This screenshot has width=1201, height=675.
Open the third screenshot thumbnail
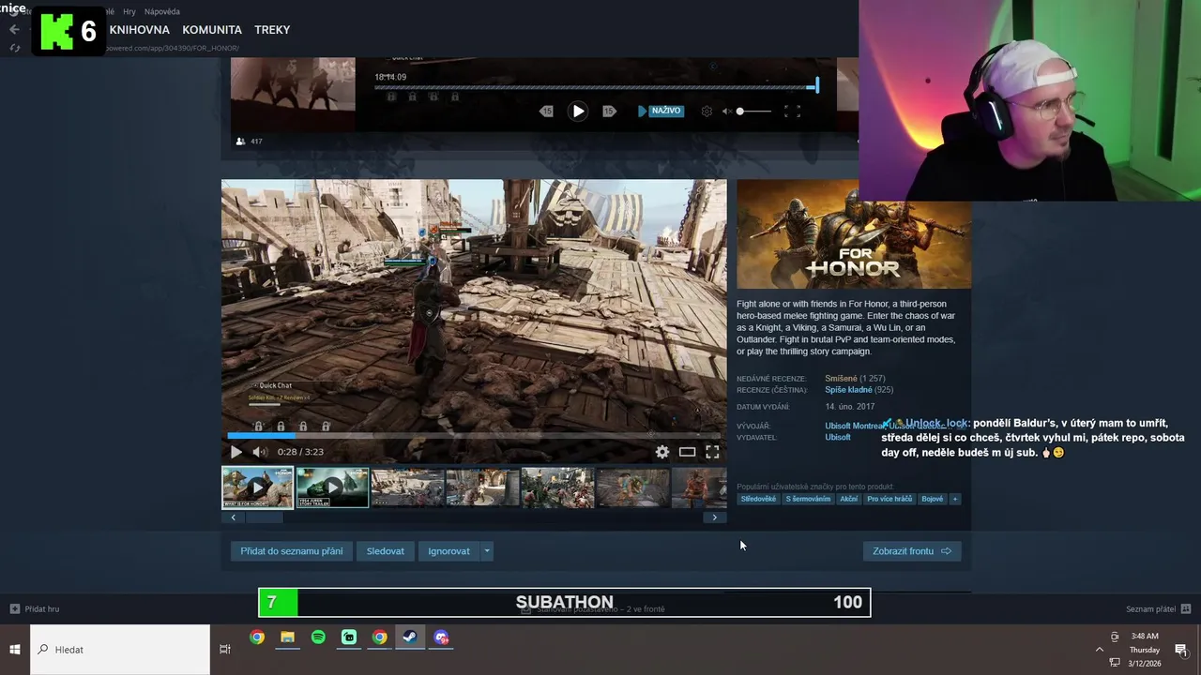click(x=407, y=487)
